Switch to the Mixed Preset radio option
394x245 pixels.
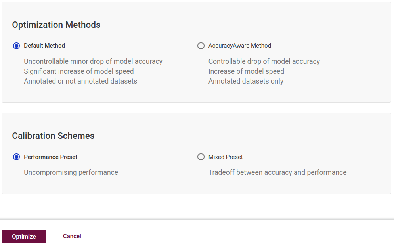coord(201,157)
